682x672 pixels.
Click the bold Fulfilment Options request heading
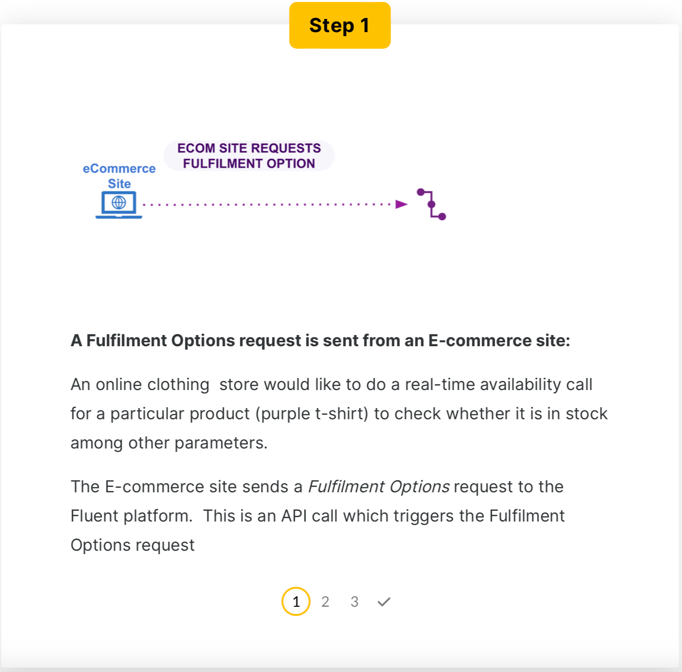tap(320, 340)
